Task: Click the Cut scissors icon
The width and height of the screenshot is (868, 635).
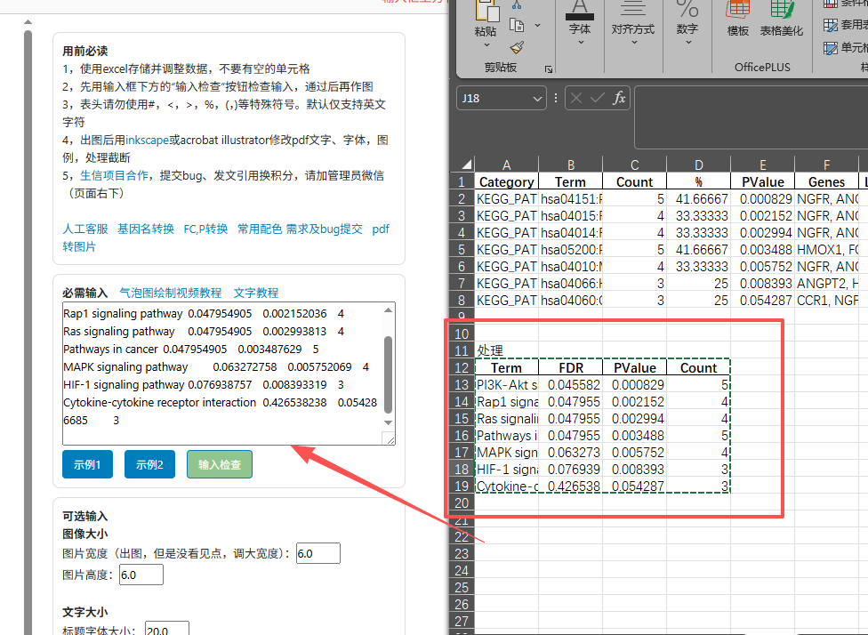Action: pos(517,5)
